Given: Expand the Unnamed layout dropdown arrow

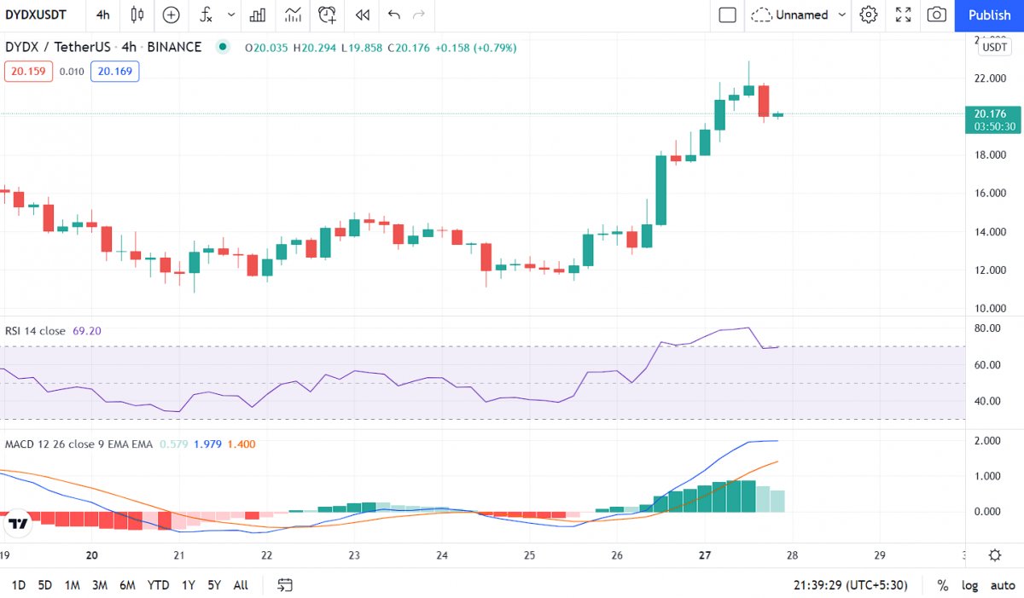Looking at the screenshot, I should click(843, 15).
